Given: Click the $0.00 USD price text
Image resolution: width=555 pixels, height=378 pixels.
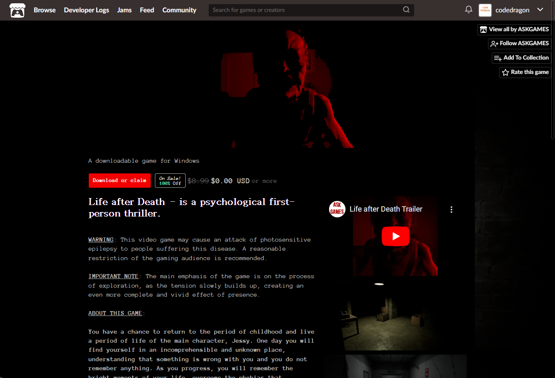Looking at the screenshot, I should point(230,181).
